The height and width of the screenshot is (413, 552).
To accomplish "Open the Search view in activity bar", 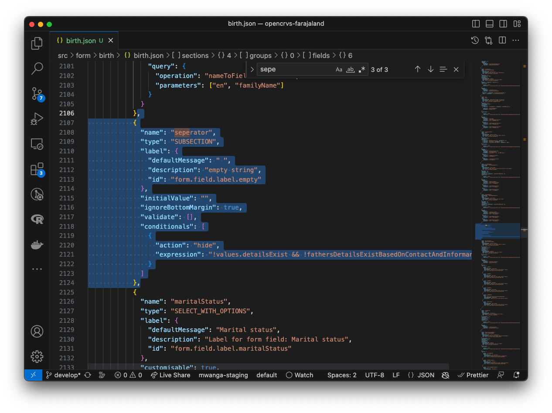I will [x=37, y=68].
